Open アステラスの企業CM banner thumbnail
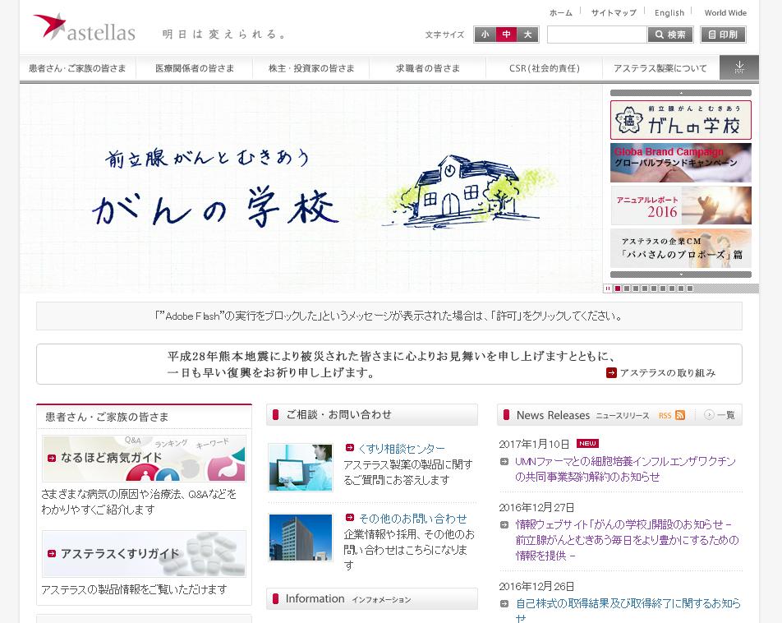Screen dimensions: 782x623 coord(681,248)
